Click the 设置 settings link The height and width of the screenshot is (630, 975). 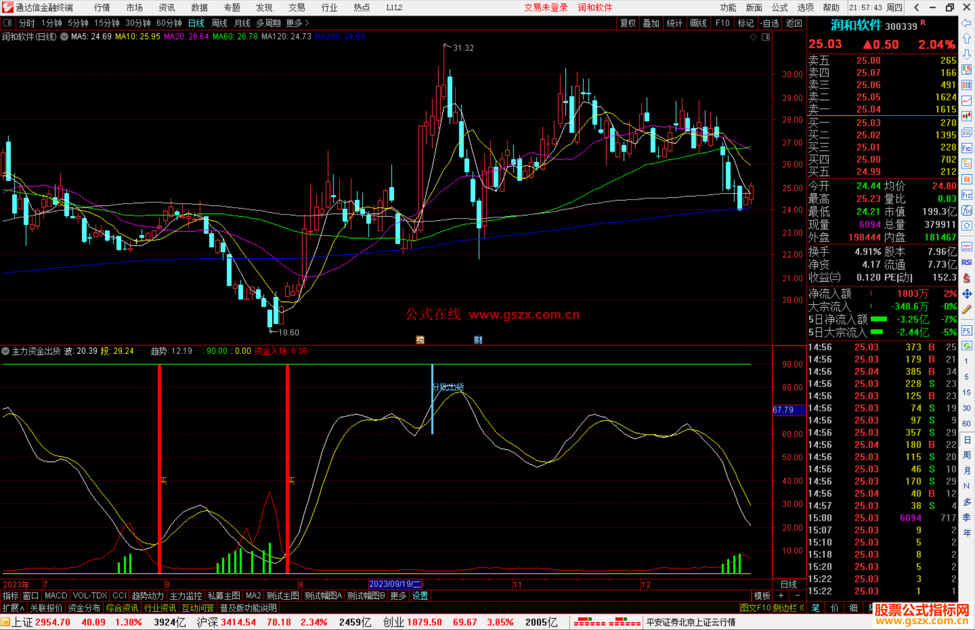[420, 596]
